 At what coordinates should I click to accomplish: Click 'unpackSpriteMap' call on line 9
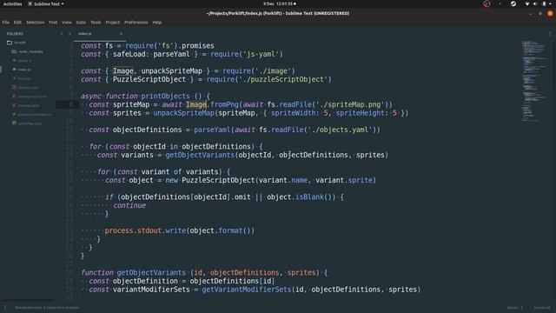click(x=183, y=113)
